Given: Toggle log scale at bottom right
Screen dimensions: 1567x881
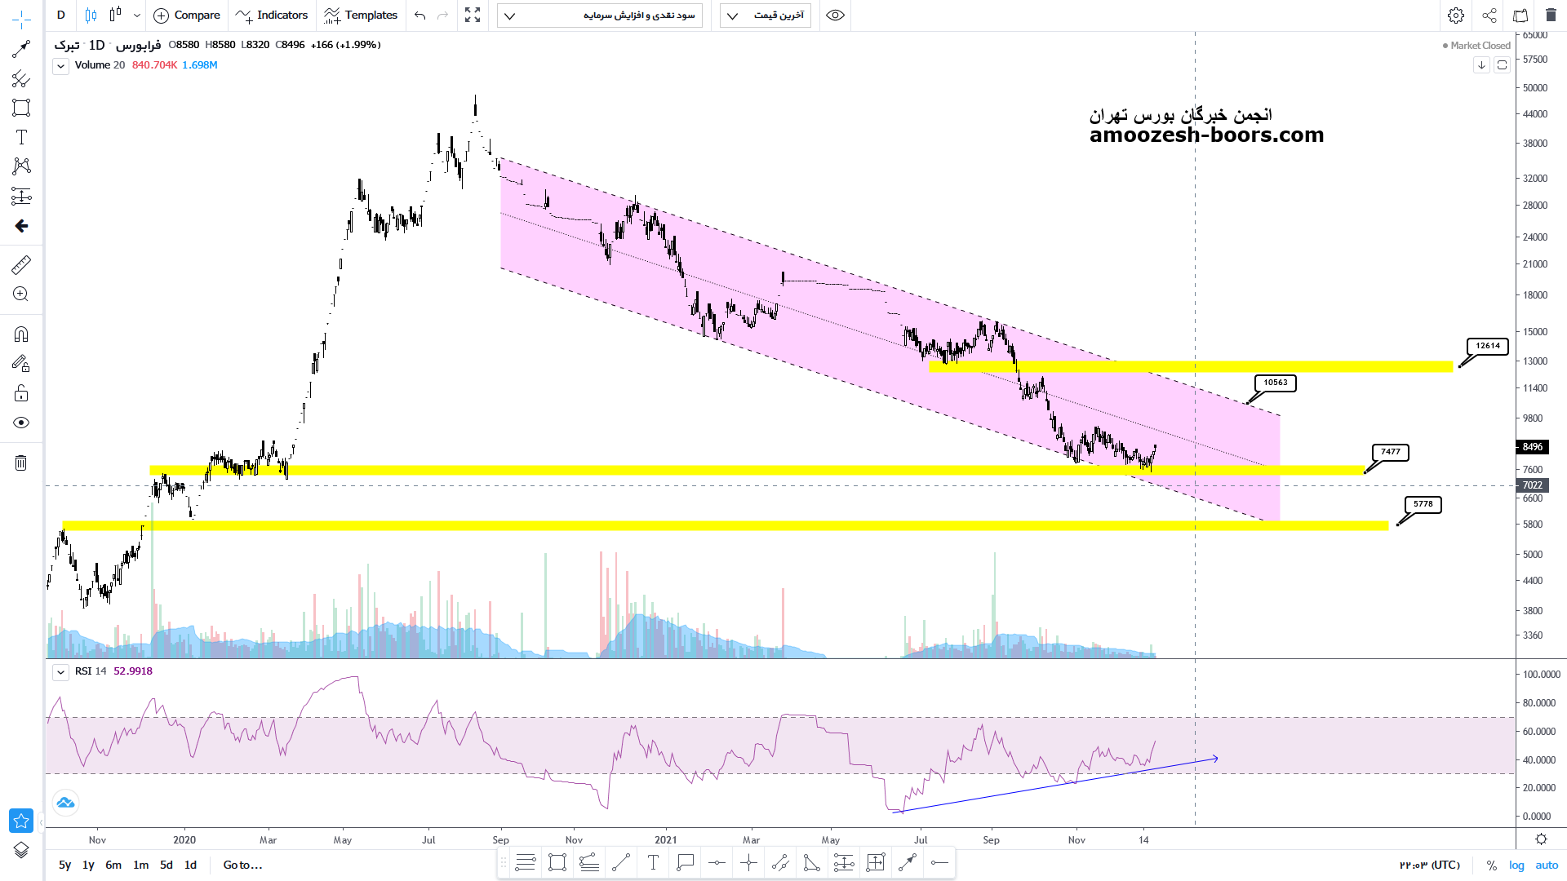Looking at the screenshot, I should pyautogui.click(x=1516, y=865).
